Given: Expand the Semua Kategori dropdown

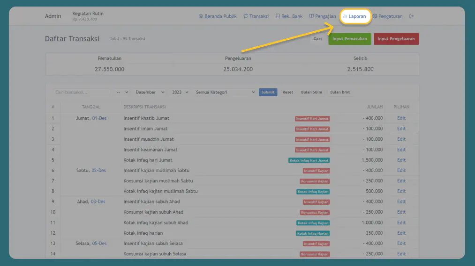Looking at the screenshot, I should pos(225,93).
